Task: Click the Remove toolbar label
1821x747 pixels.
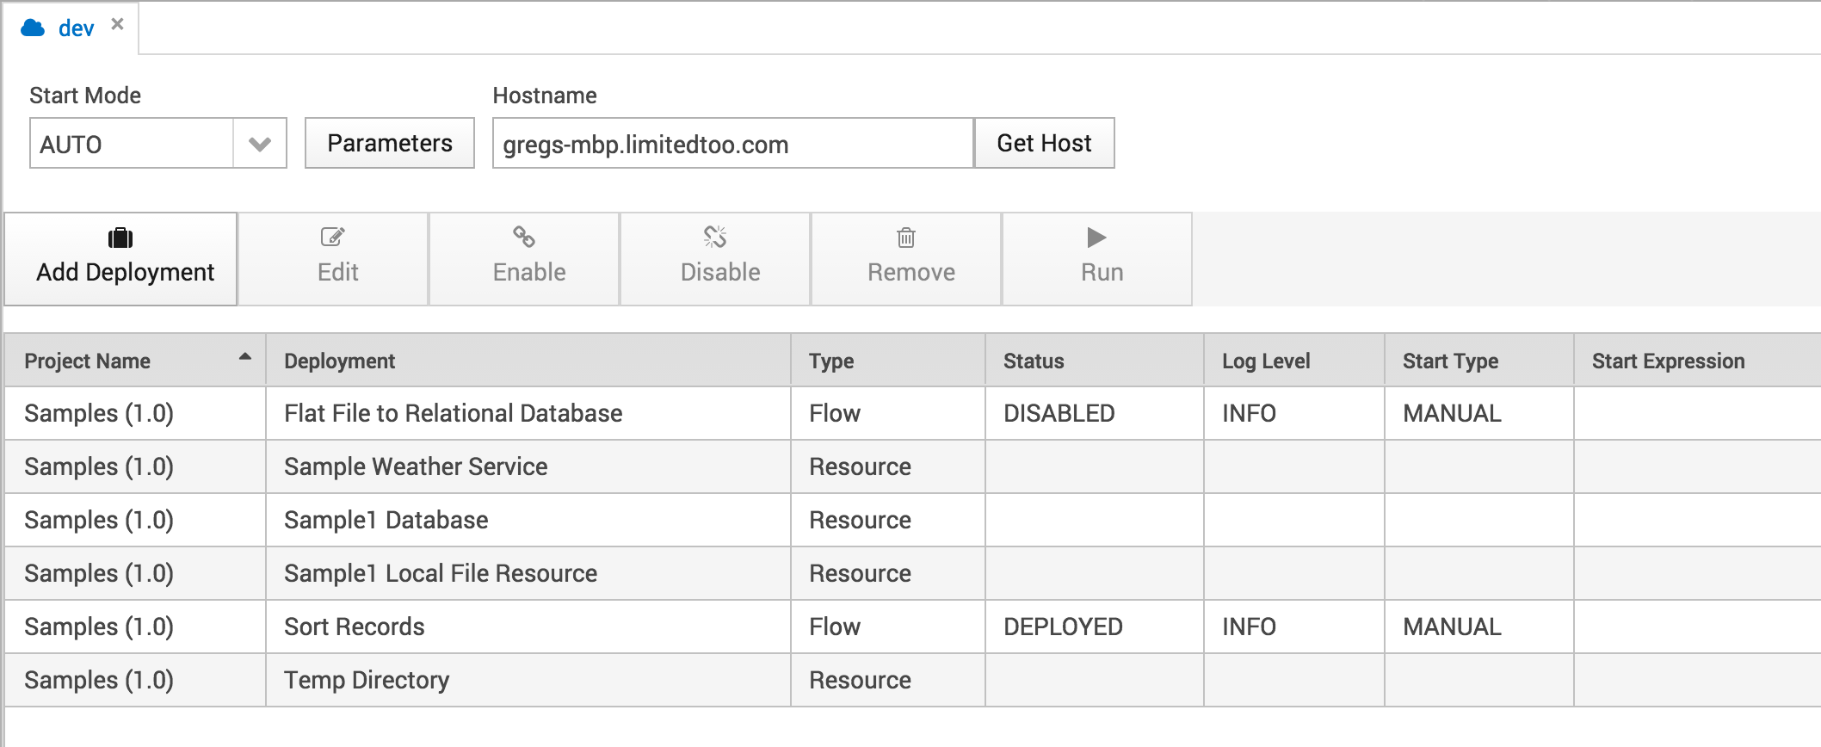Action: point(911,272)
